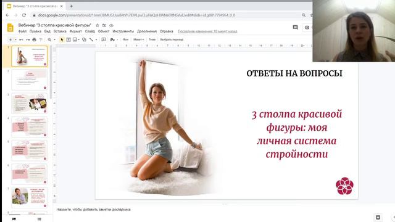Open the zoom level dropdown arrow

54,39
